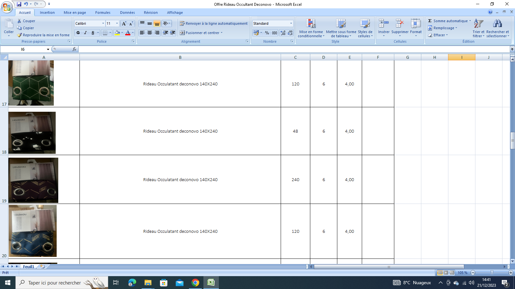This screenshot has height=289, width=515.
Task: Switch to the Formules tab
Action: (x=103, y=13)
